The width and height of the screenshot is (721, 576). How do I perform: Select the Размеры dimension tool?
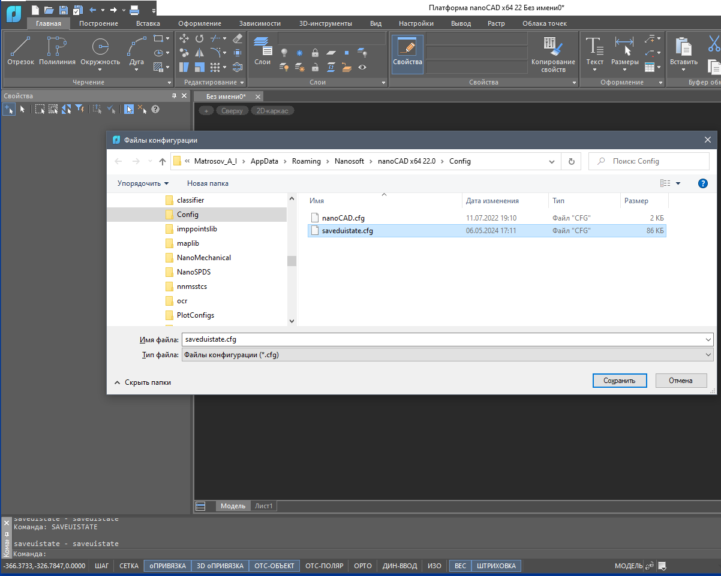(x=624, y=51)
